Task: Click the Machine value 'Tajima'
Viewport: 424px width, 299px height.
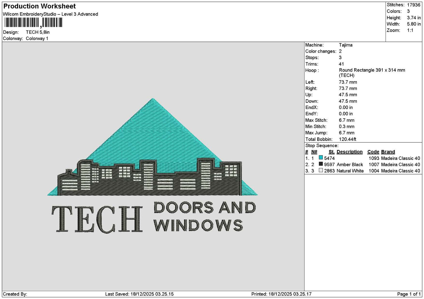Action: [346, 45]
